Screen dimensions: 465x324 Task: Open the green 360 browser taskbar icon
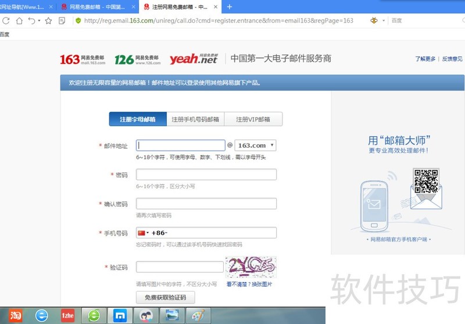click(94, 316)
